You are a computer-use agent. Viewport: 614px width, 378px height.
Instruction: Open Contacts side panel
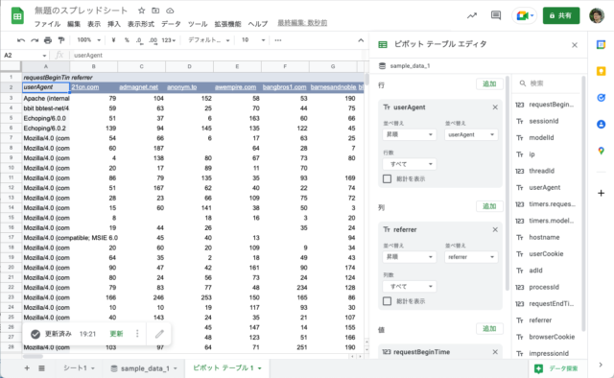pos(602,124)
